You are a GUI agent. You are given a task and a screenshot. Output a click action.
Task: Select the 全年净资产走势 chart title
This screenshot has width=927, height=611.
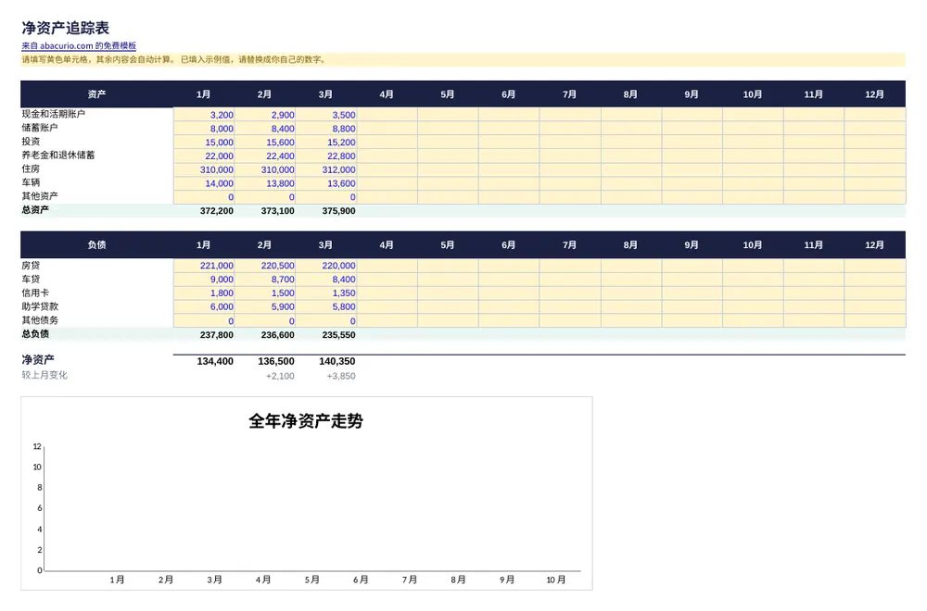pyautogui.click(x=306, y=421)
